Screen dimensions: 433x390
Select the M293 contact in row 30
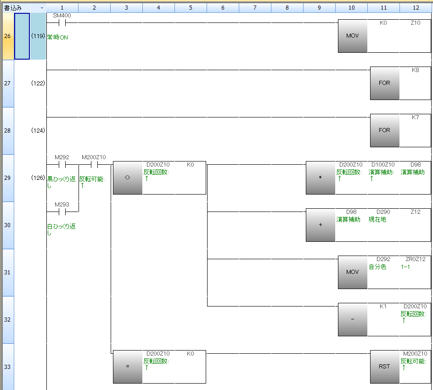(62, 212)
